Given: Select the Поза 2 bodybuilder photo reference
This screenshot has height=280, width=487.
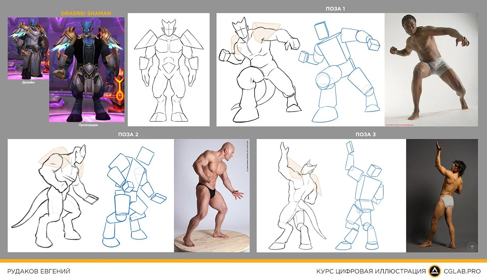Looking at the screenshot, I should click(212, 196).
